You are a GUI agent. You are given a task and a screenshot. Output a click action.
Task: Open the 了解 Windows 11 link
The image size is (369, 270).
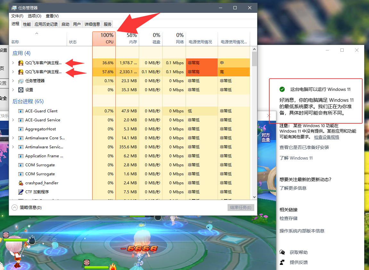296,158
